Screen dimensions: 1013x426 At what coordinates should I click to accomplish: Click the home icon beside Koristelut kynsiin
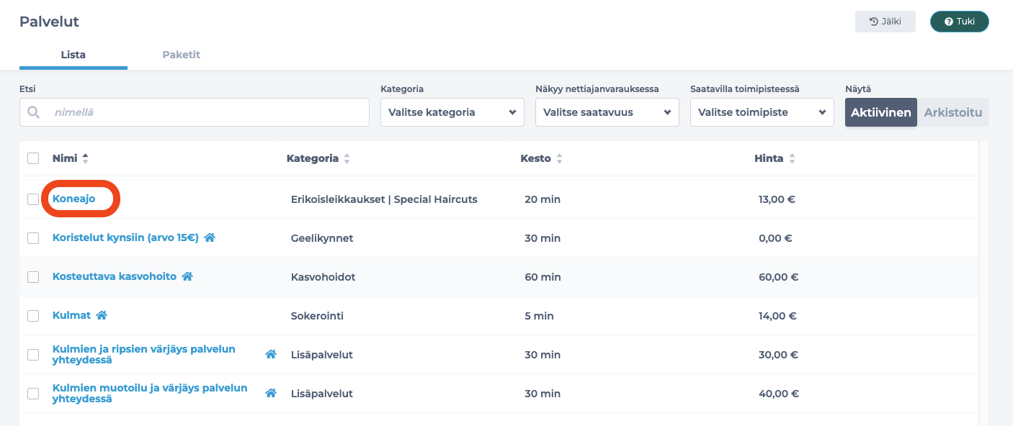pos(210,237)
